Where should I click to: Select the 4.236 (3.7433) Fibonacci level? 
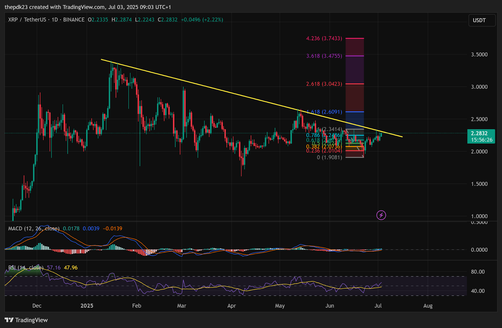[324, 38]
